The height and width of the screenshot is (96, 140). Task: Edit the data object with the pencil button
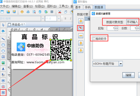coord(81,28)
